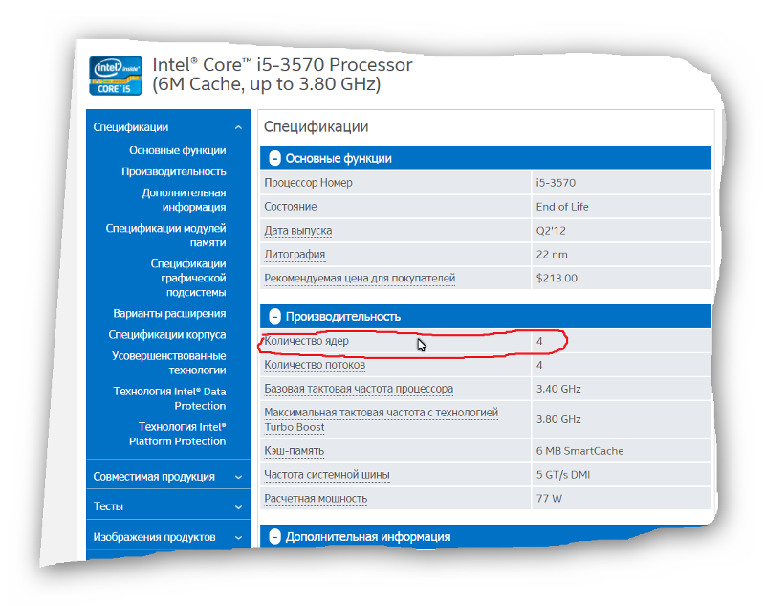Click the Кэш-память term link
Viewport: 765px width, 606px height.
[294, 451]
